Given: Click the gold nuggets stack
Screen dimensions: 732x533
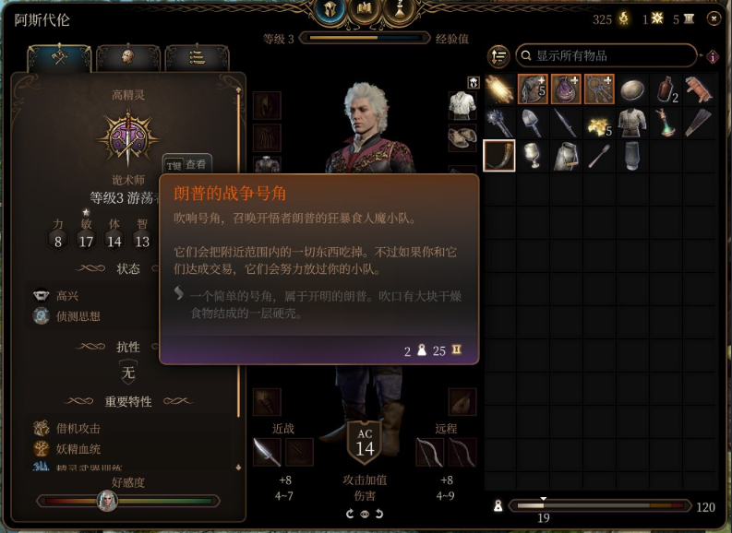Looking at the screenshot, I should (x=599, y=123).
